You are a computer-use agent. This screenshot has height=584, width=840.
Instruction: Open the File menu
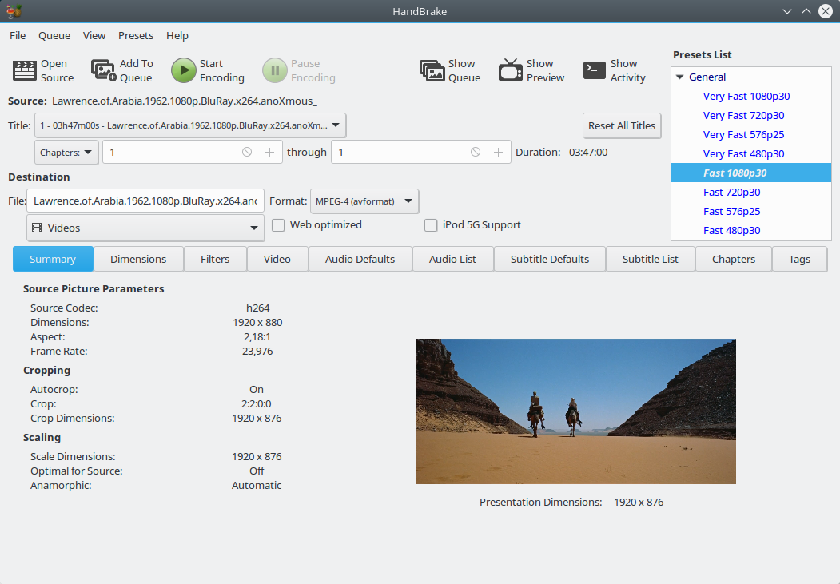coord(18,35)
